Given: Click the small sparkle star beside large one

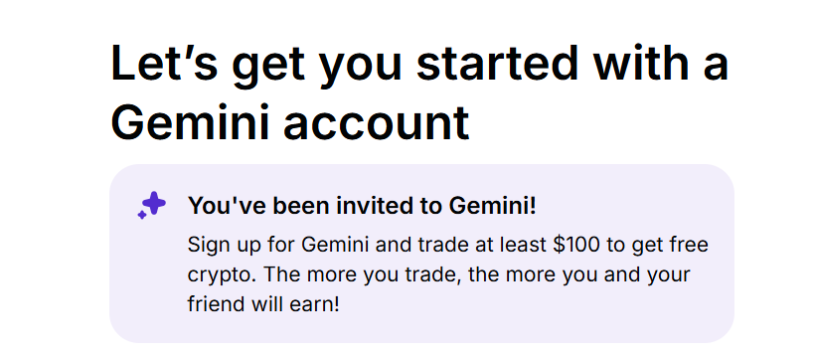Looking at the screenshot, I should (141, 215).
